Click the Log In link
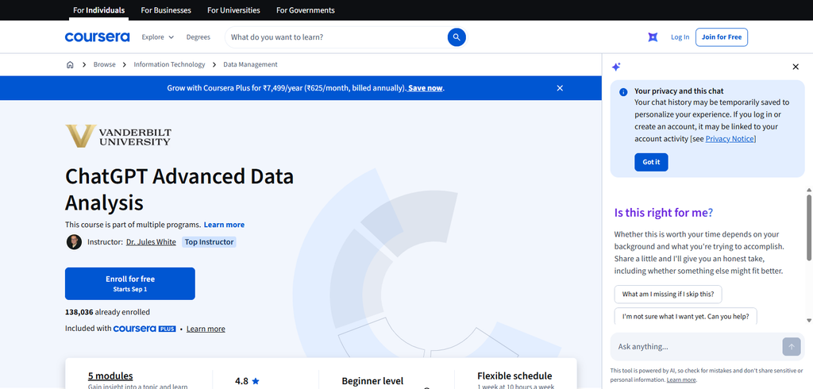 (680, 37)
